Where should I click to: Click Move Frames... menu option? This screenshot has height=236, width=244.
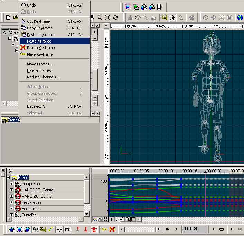point(40,64)
